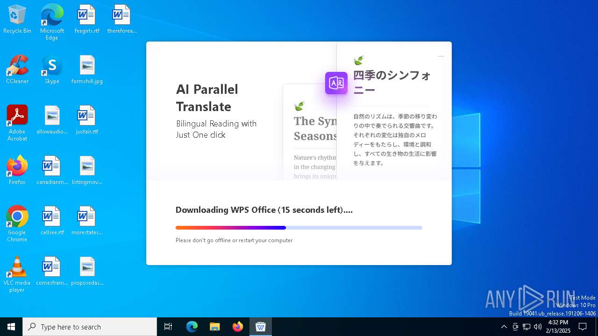Select the comesfram... Word document icon
598x336 pixels.
[52, 272]
